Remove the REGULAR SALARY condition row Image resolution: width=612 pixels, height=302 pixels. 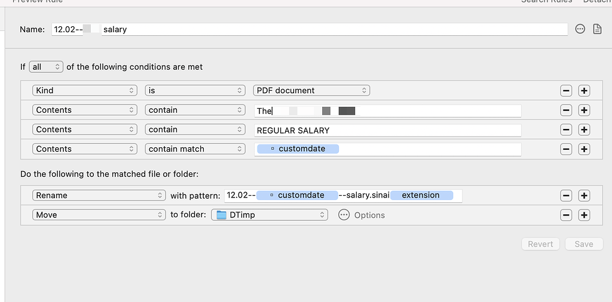coord(566,130)
